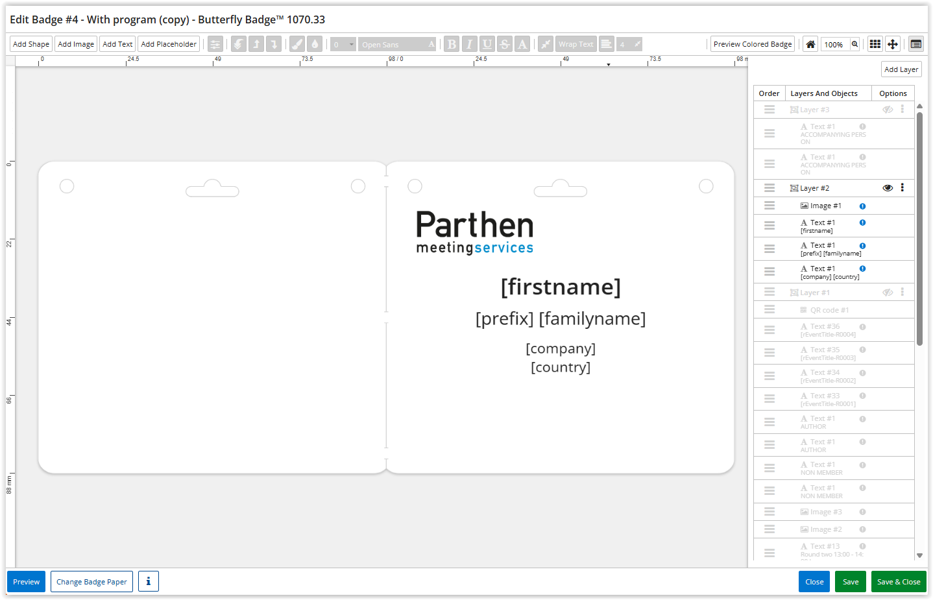This screenshot has width=933, height=600.
Task: Toggle the layers panel icon
Action: pos(916,44)
